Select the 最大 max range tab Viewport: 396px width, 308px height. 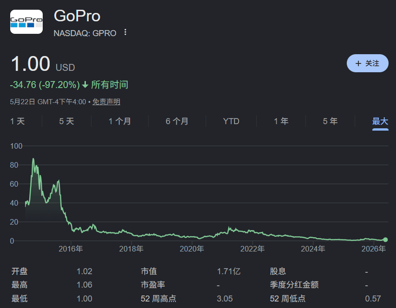click(380, 121)
